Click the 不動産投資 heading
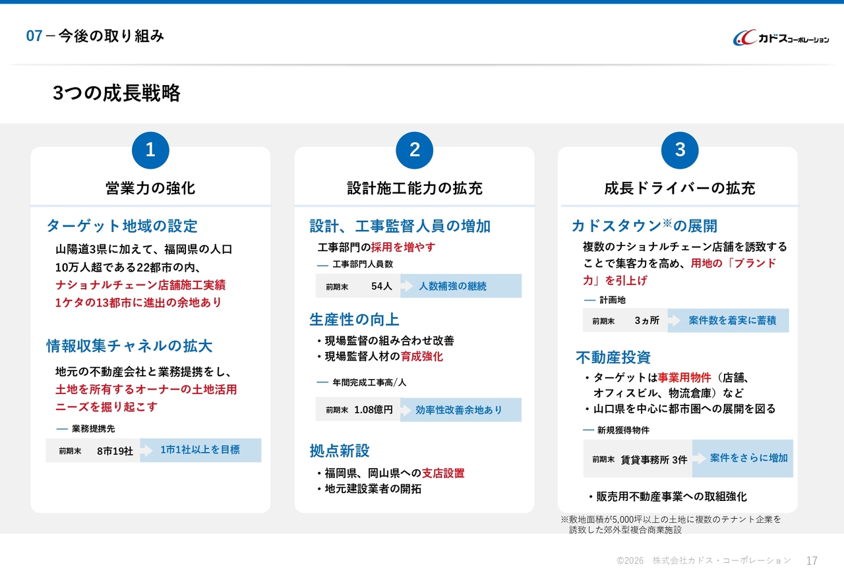The image size is (844, 584). (x=613, y=357)
